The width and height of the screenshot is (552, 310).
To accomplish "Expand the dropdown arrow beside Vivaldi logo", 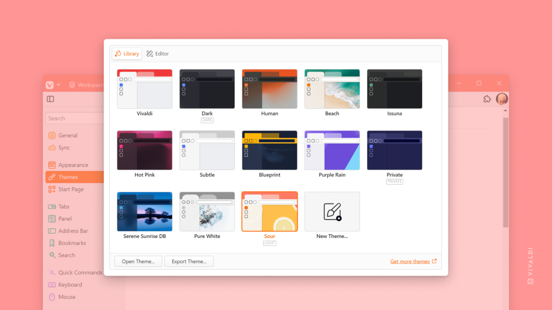I will pyautogui.click(x=59, y=84).
